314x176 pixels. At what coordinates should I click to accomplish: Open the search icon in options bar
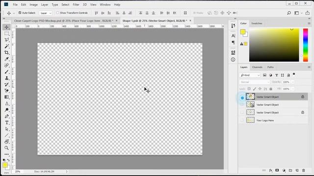tap(289, 13)
